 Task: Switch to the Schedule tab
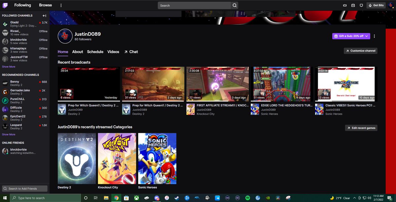point(95,52)
